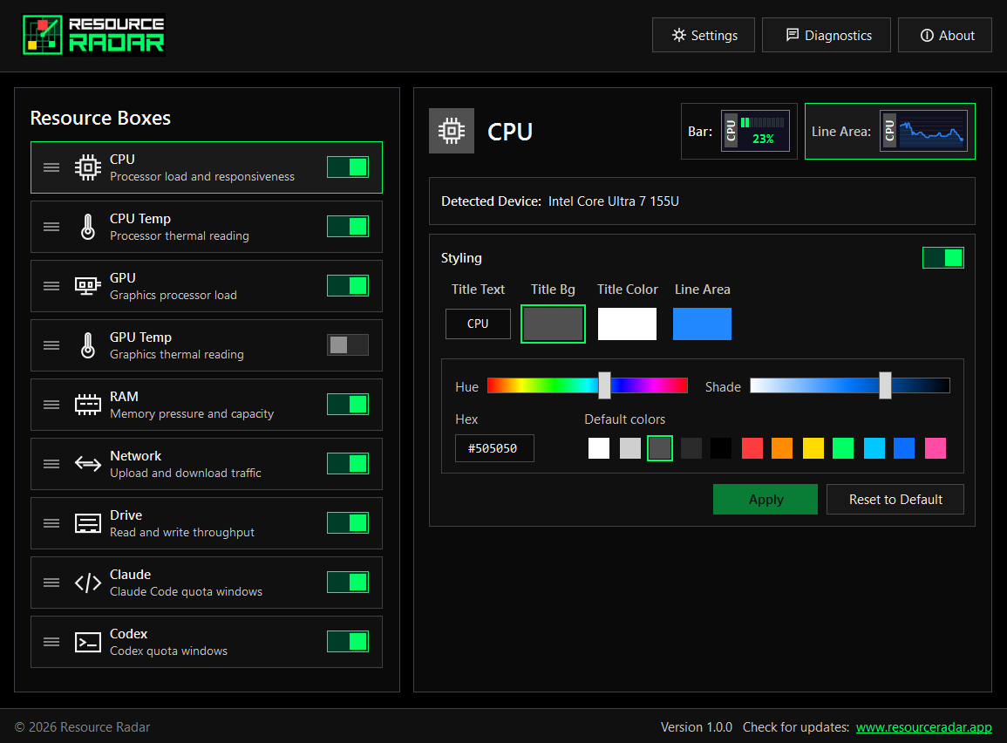Select the Network row in Resource Boxes

pos(206,464)
